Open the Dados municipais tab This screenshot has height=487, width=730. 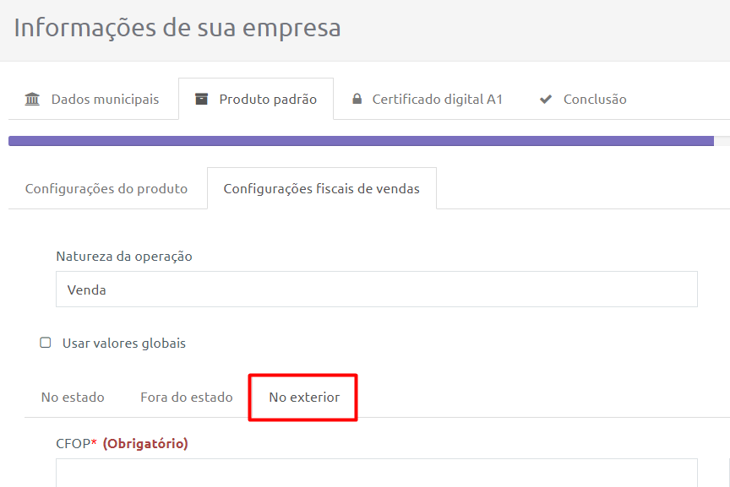click(x=93, y=99)
